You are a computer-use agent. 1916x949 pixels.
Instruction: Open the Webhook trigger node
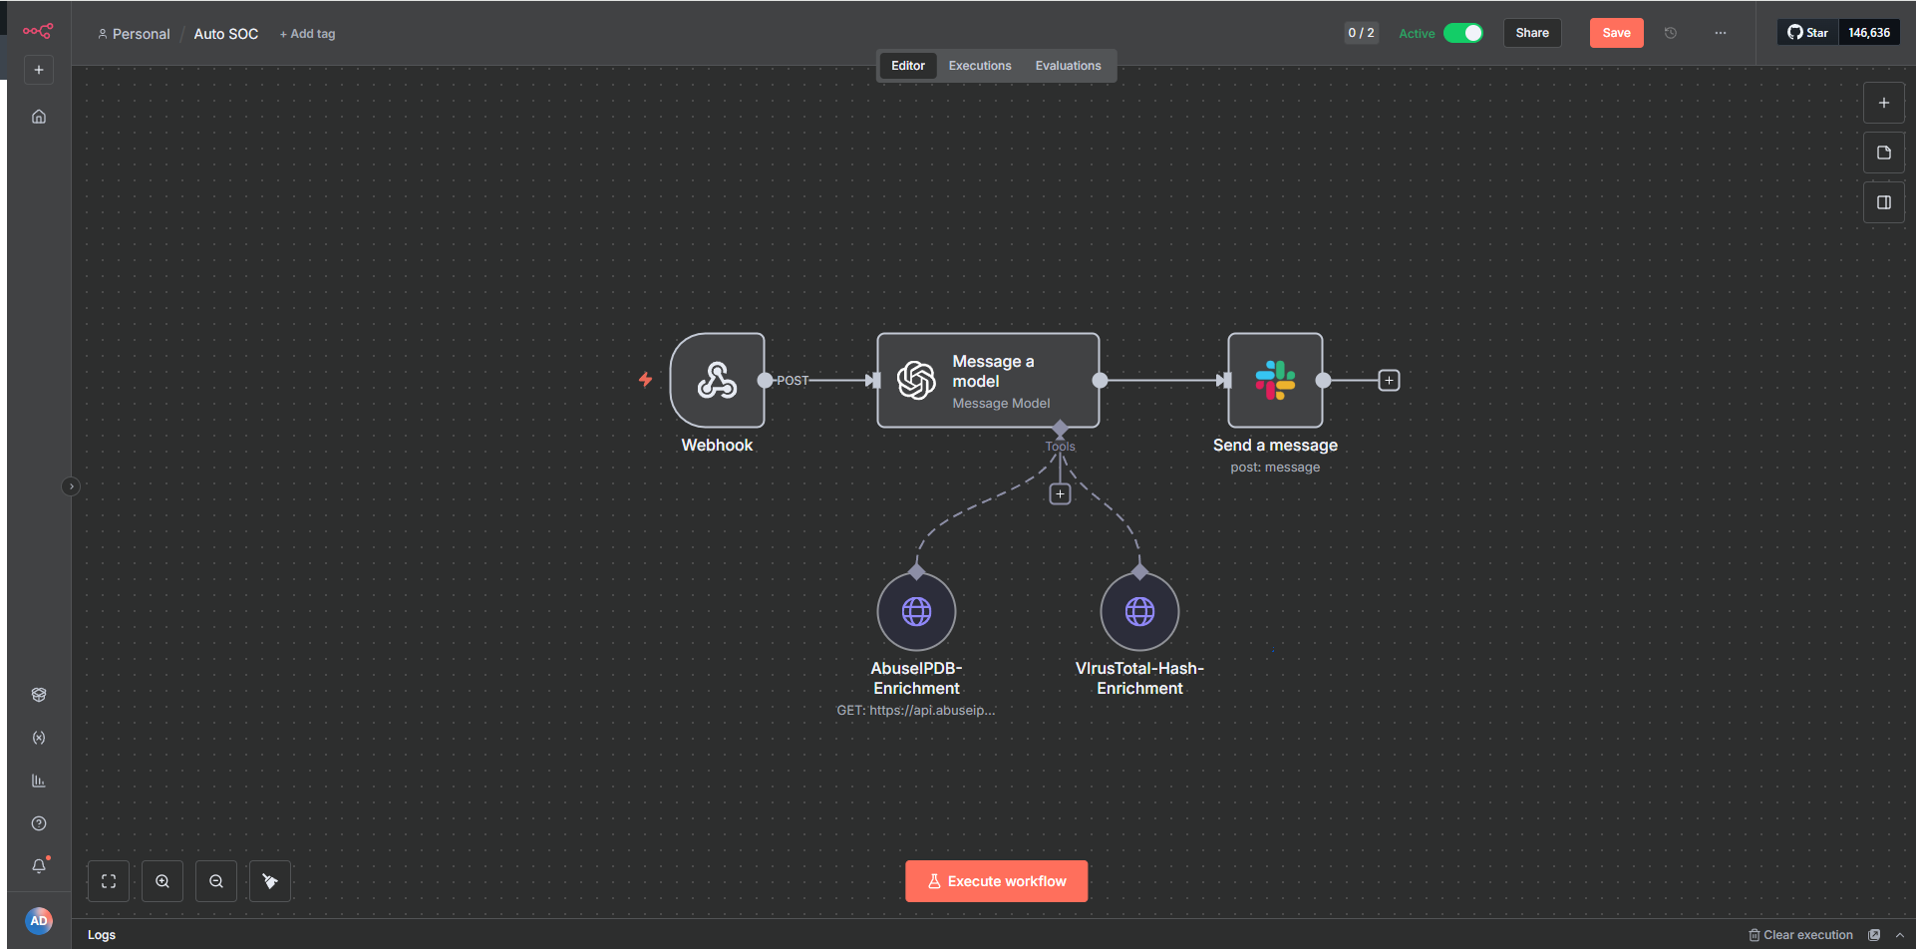[717, 380]
